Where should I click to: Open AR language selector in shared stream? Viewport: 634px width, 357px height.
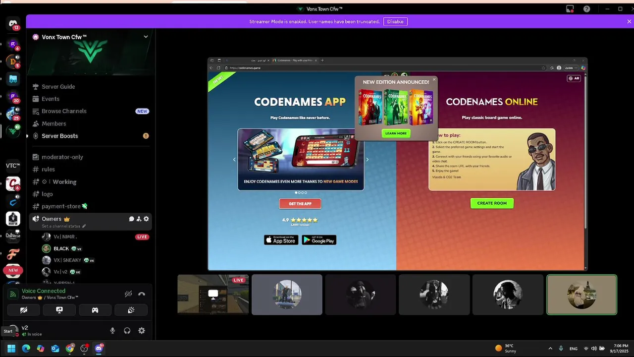coord(574,78)
